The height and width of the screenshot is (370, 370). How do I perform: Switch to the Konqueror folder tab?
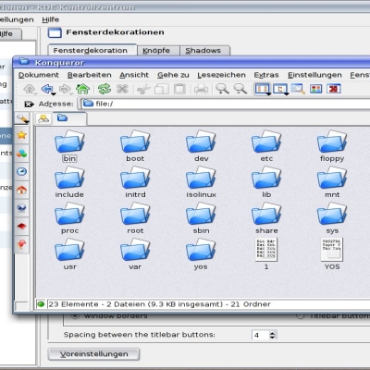[x=69, y=118]
